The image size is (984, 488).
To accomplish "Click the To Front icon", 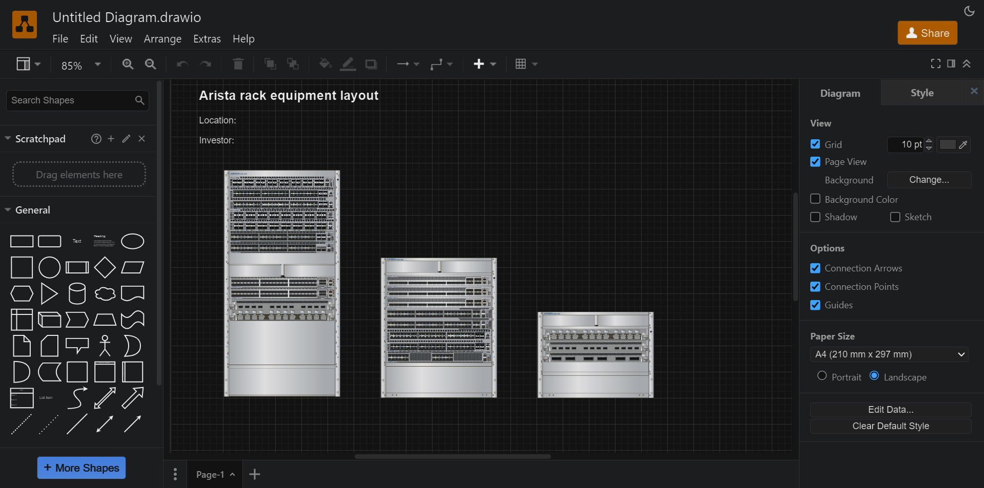I will tap(270, 64).
